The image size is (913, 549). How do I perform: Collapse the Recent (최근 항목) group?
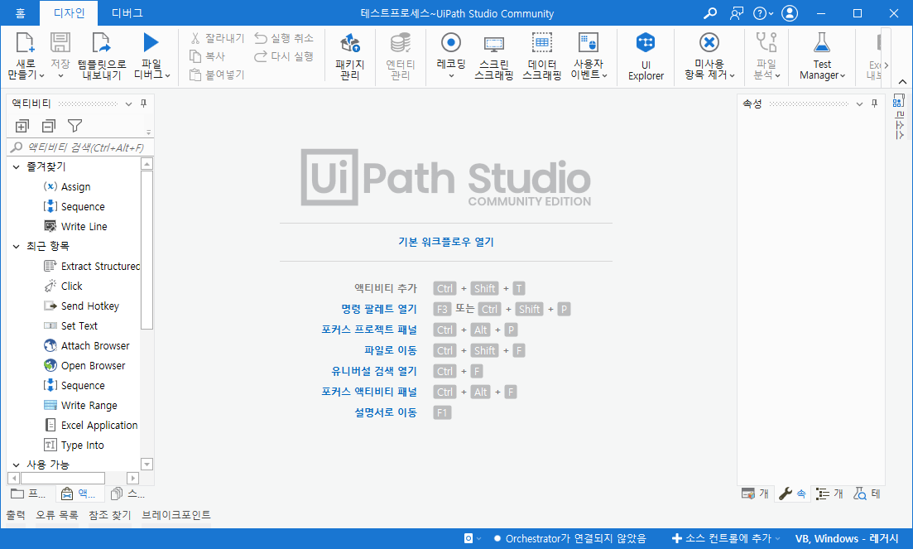click(17, 246)
